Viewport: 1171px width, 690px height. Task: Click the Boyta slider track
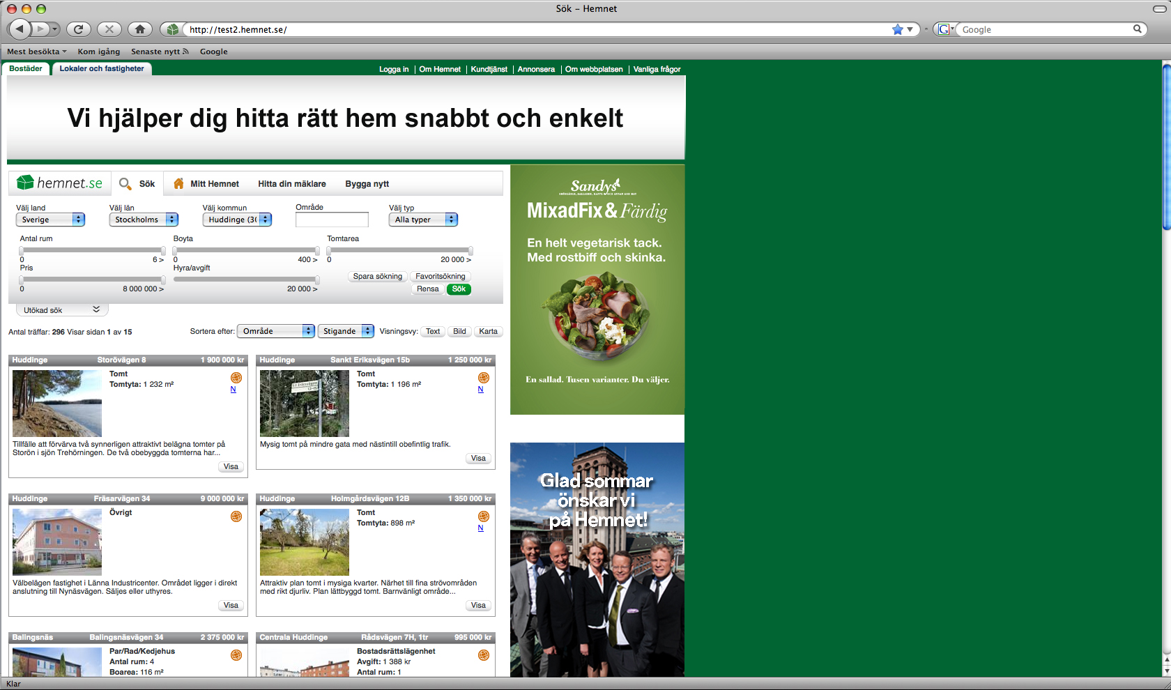[x=246, y=250]
